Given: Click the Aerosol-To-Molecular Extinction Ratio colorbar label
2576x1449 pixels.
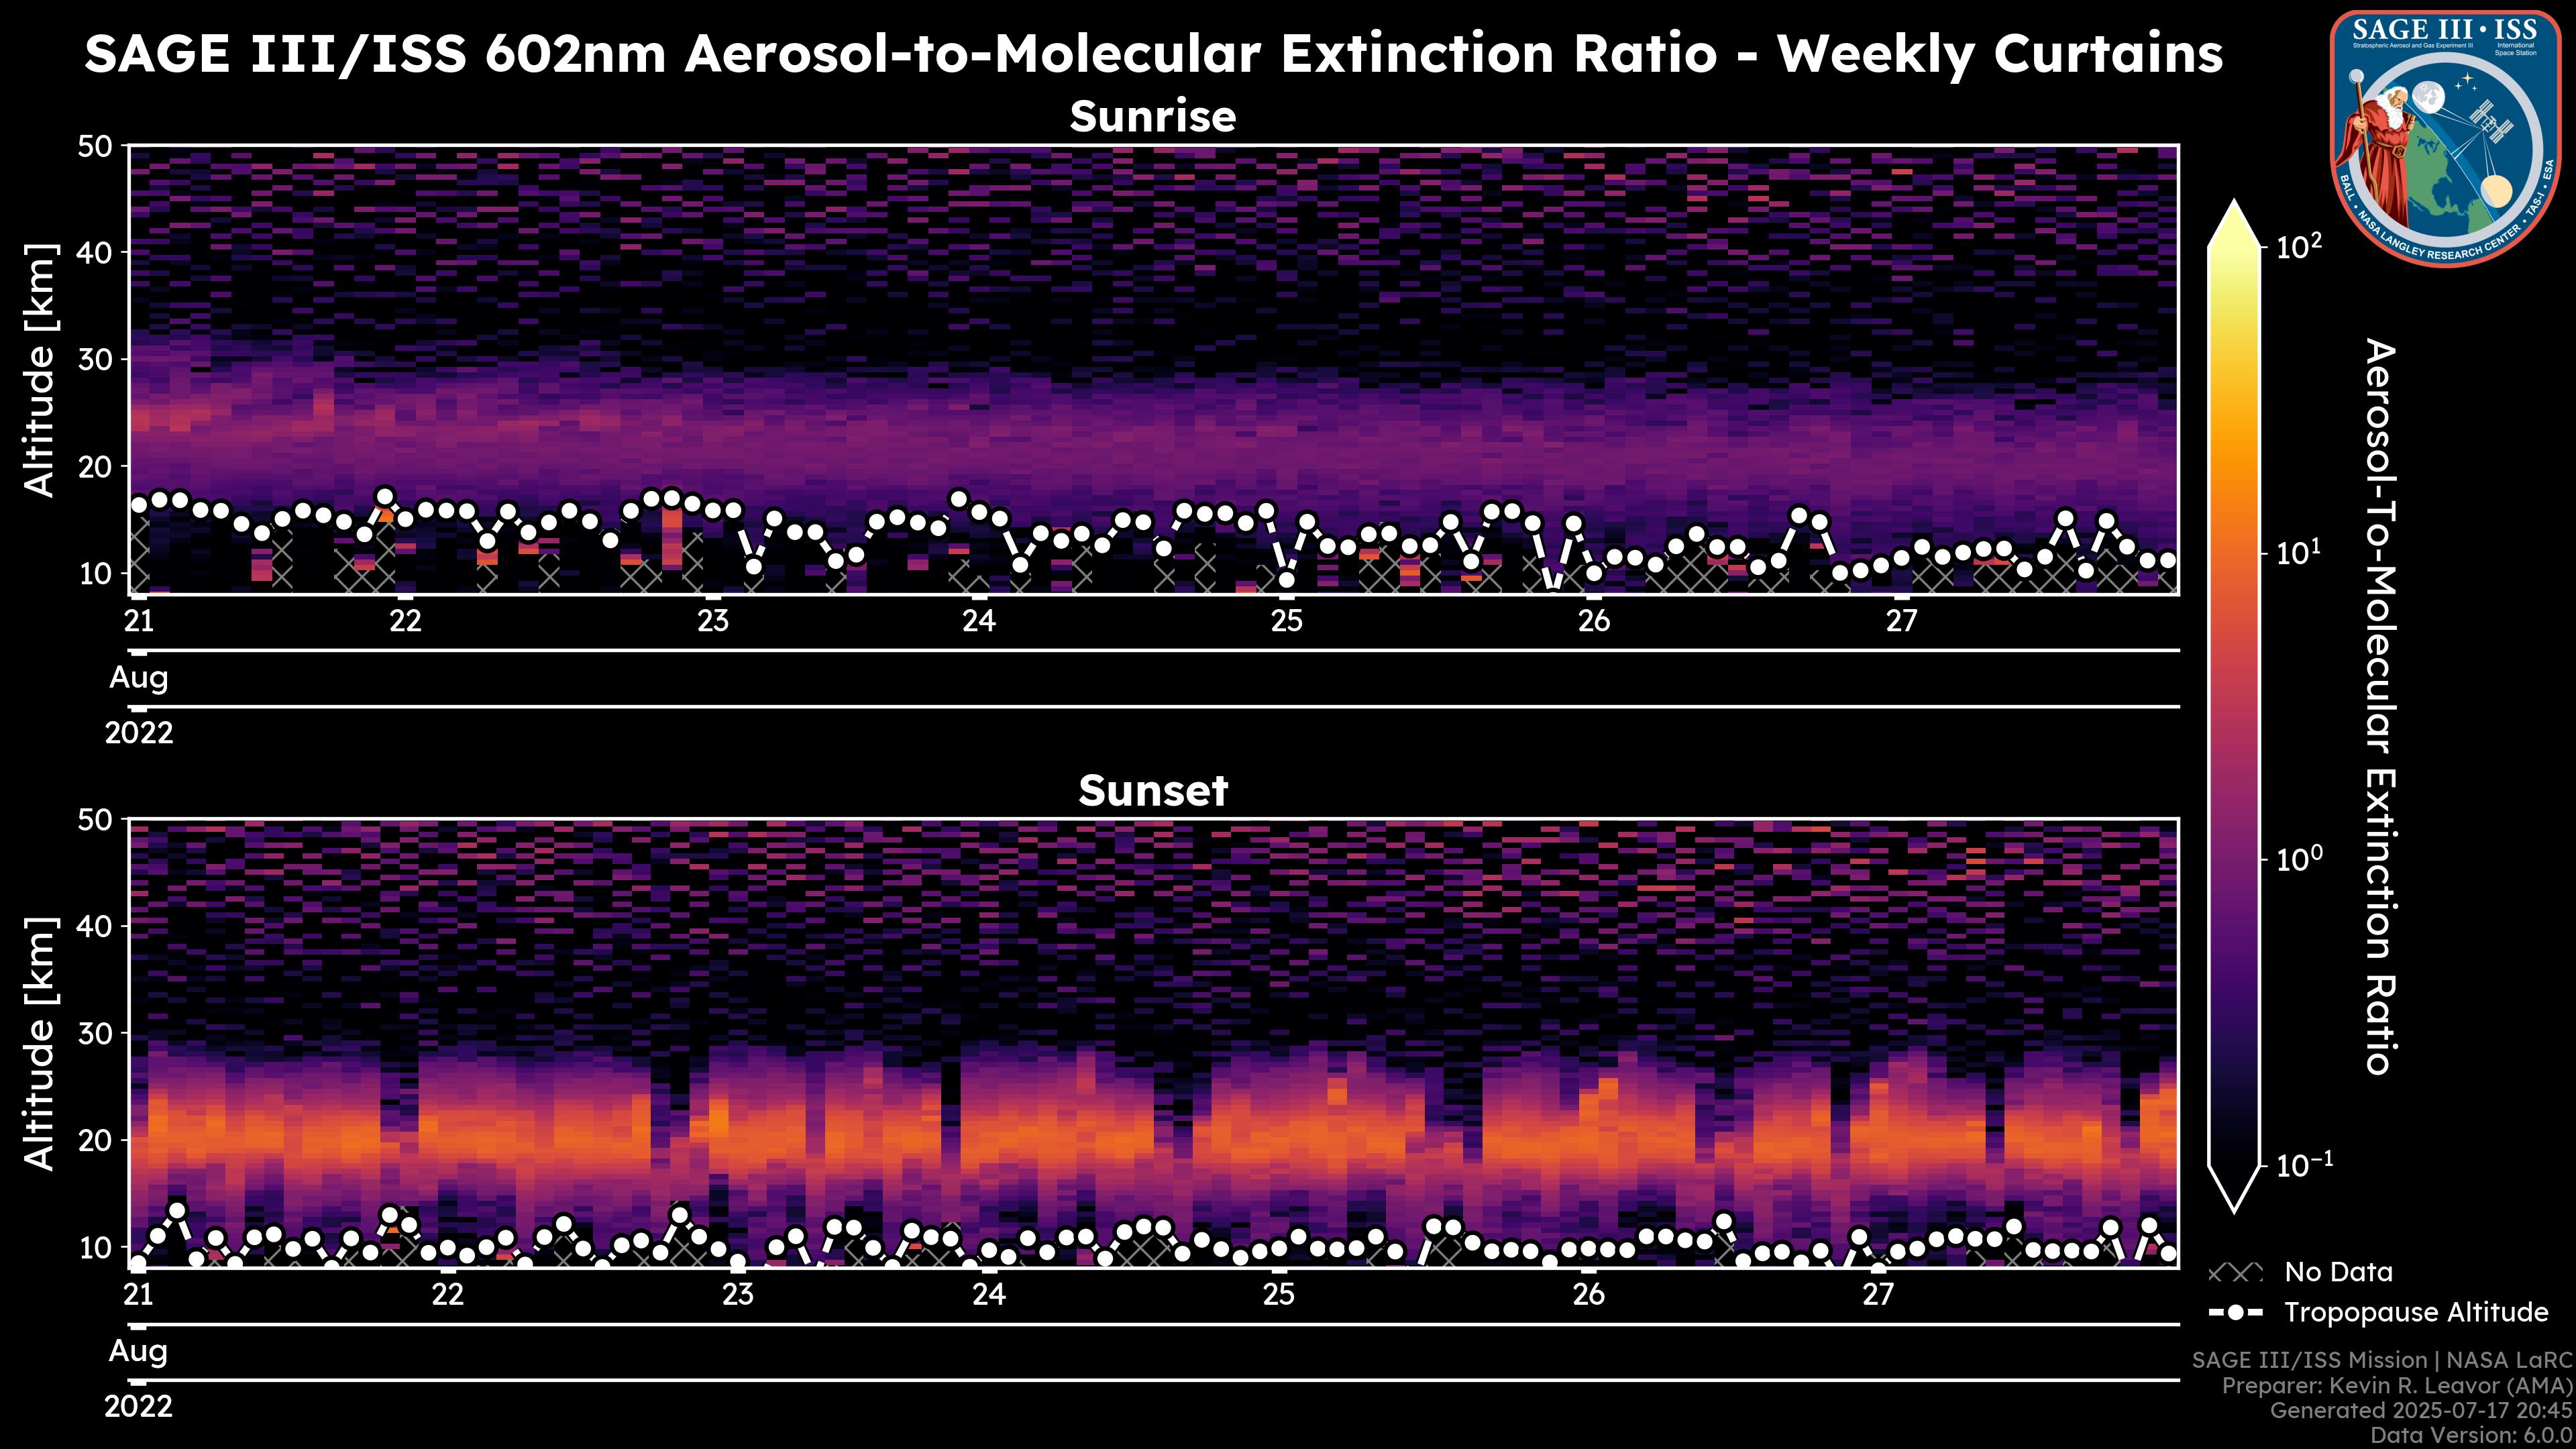Looking at the screenshot, I should coord(2380,706).
